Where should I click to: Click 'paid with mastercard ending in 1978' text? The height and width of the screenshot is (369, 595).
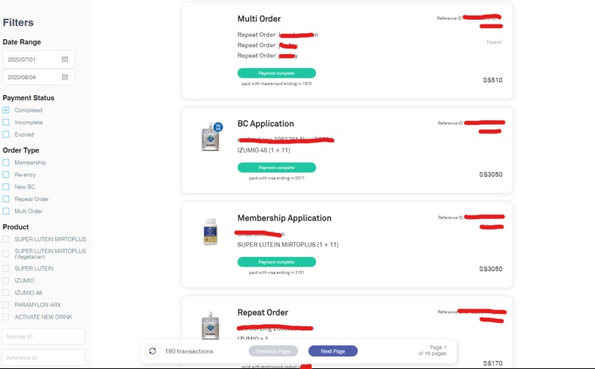pyautogui.click(x=277, y=84)
